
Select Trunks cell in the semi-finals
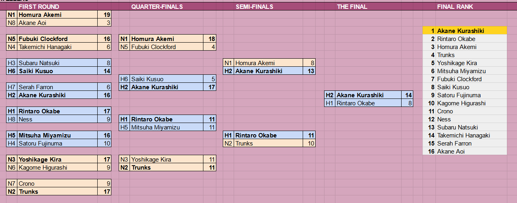(268, 144)
